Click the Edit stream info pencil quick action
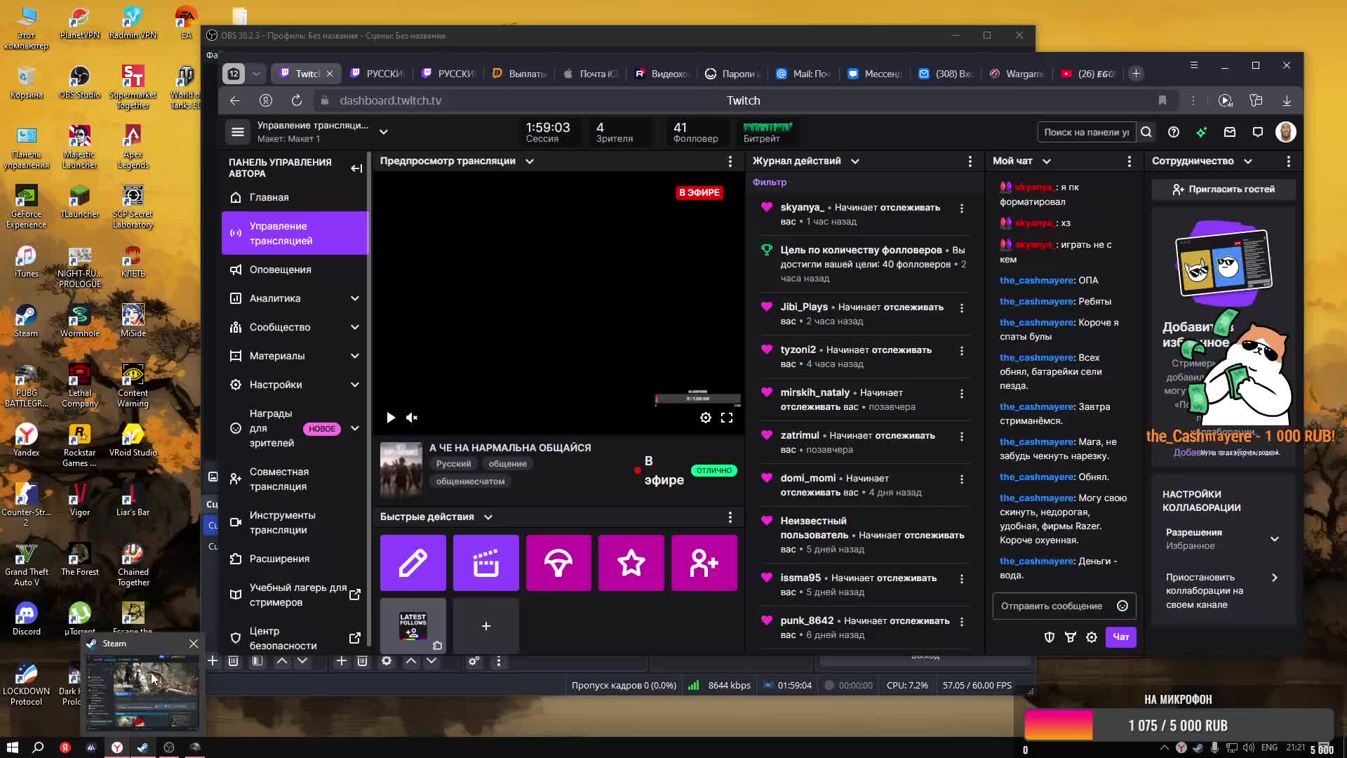 (x=413, y=563)
